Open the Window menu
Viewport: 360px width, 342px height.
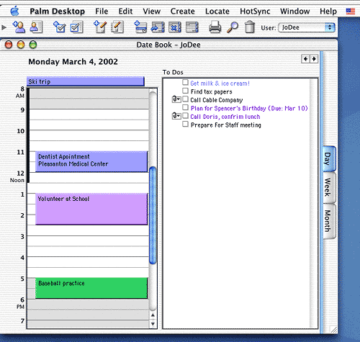click(294, 12)
